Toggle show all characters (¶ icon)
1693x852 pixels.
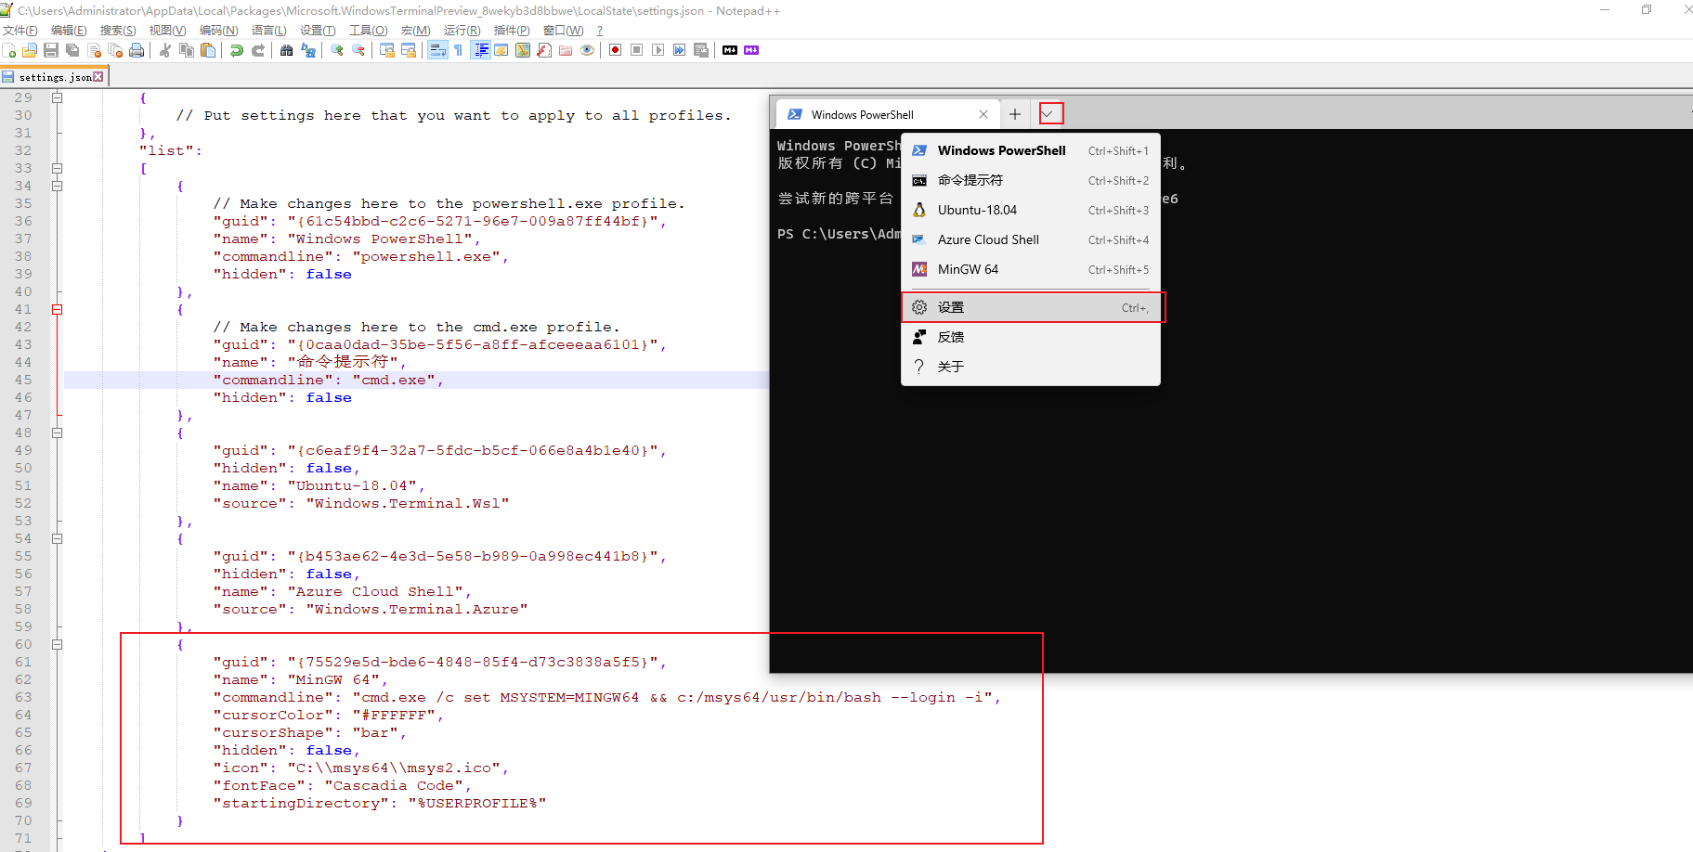(458, 50)
